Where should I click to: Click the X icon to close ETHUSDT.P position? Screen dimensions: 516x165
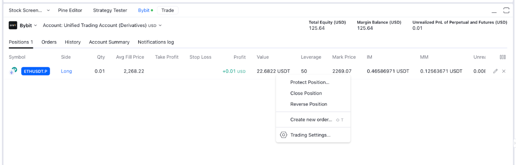coord(504,71)
